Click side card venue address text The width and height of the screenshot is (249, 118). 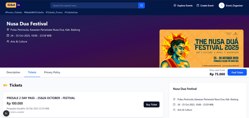pyautogui.click(x=208, y=99)
